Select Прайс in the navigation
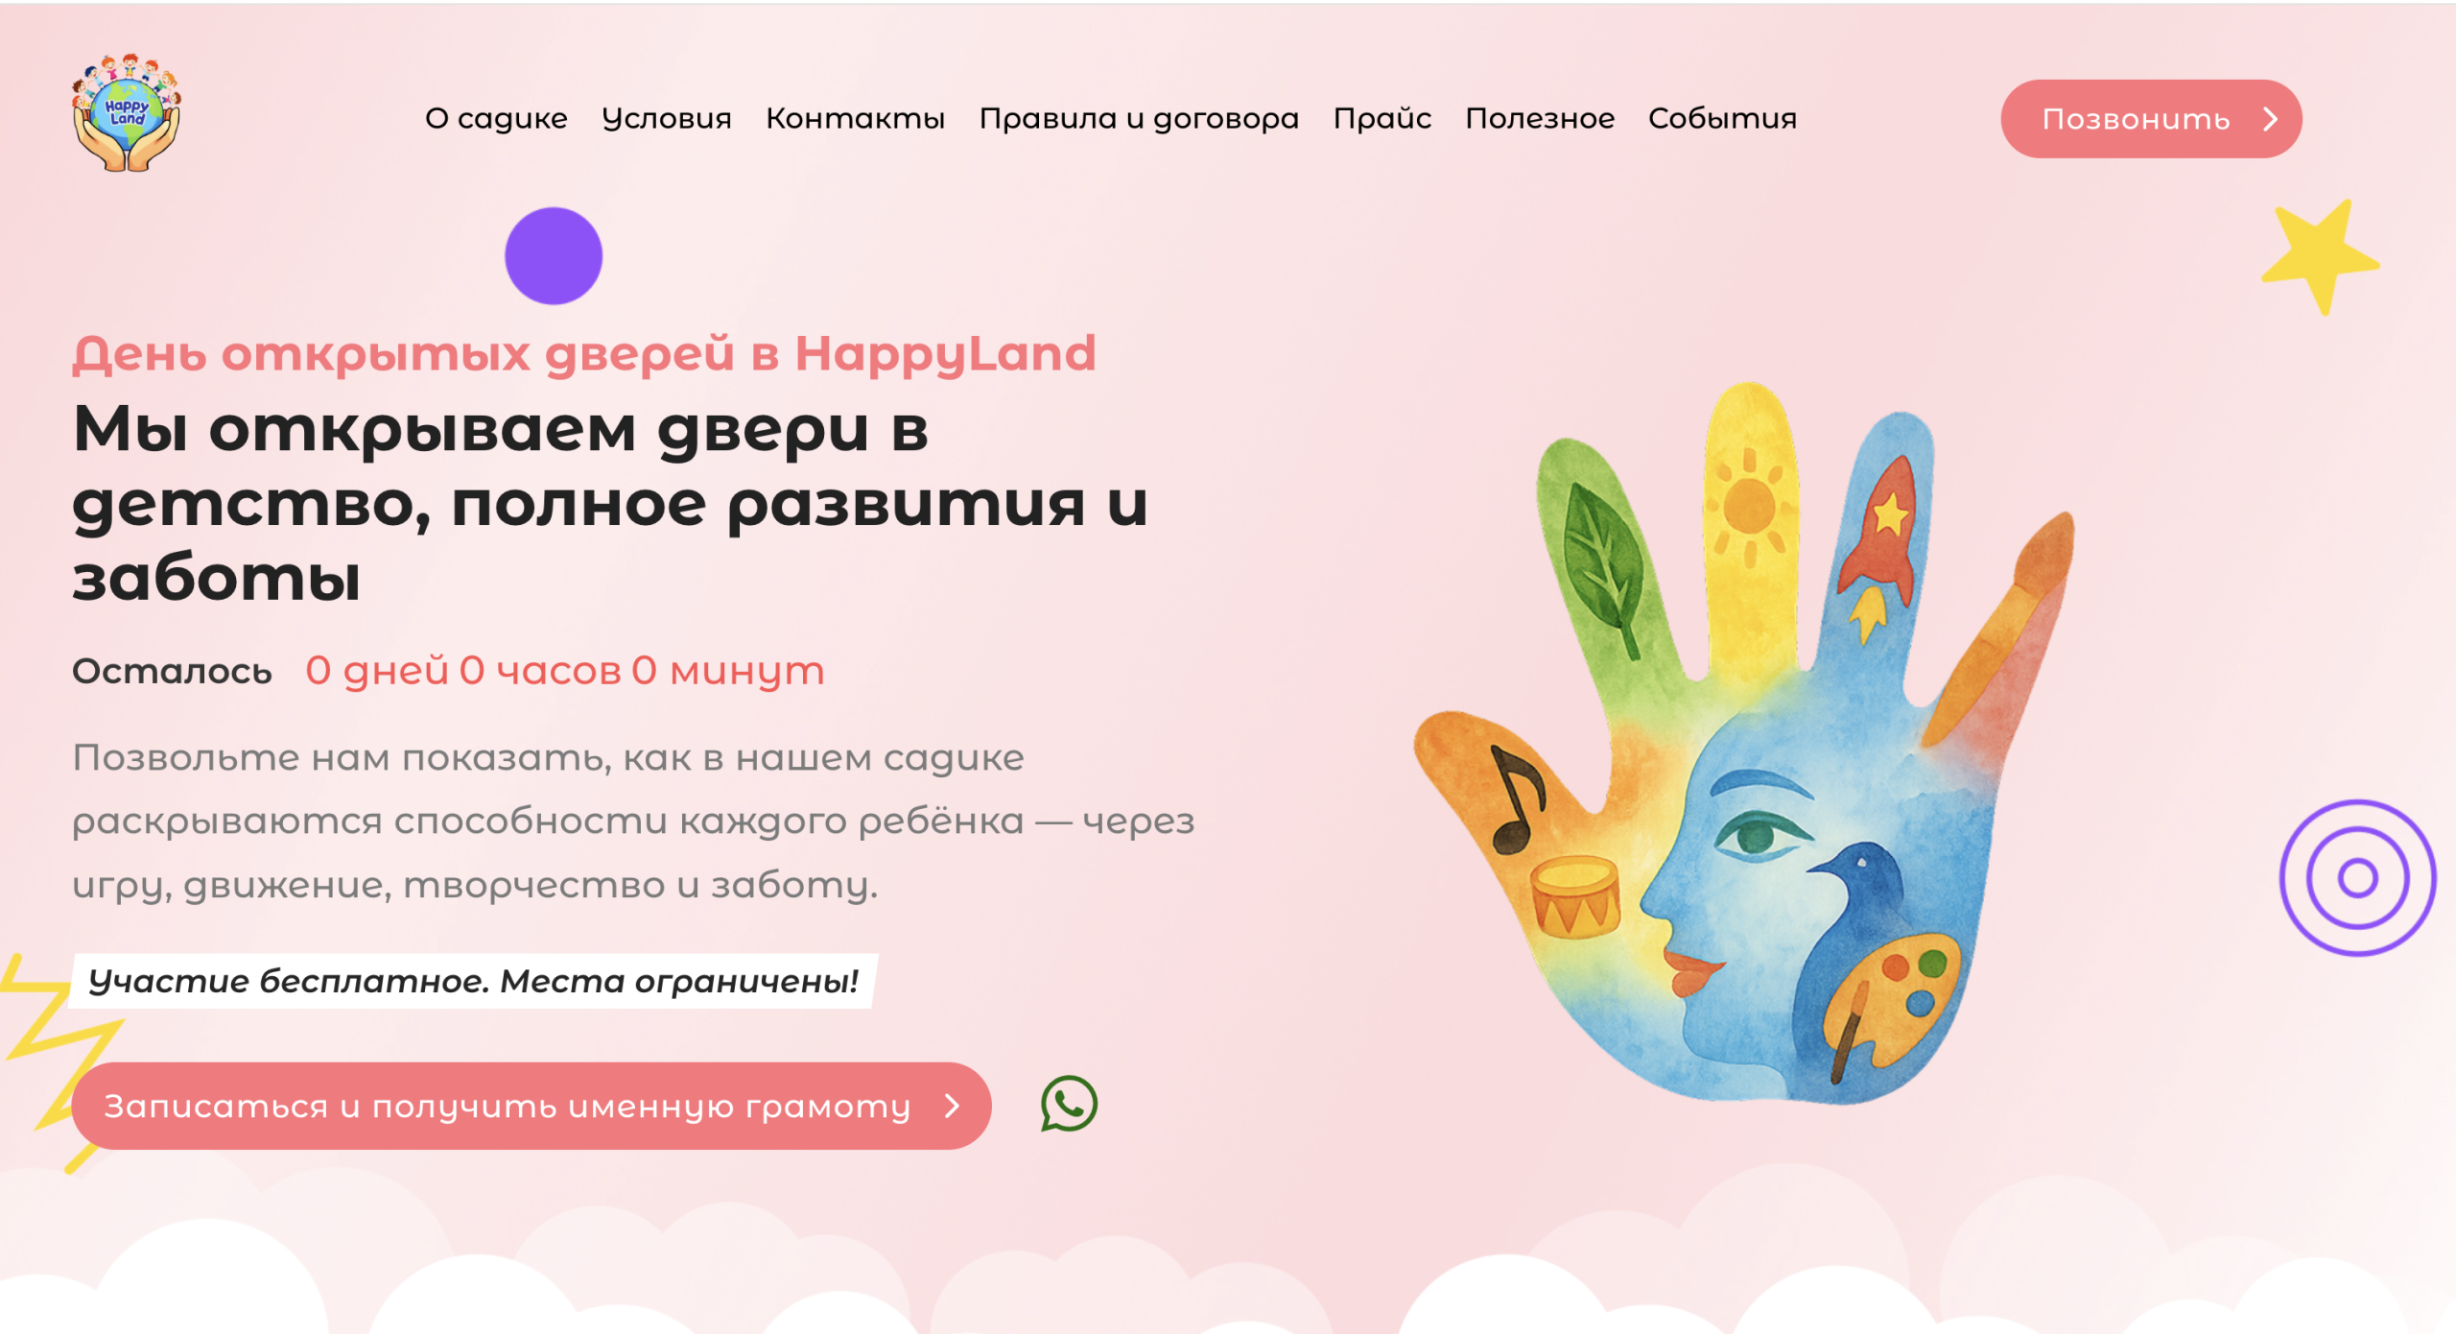 point(1381,119)
